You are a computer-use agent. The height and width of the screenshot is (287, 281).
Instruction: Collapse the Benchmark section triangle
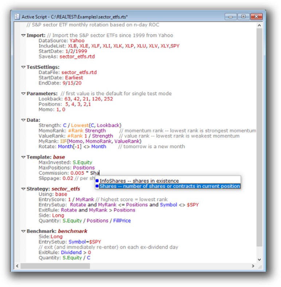point(23,231)
